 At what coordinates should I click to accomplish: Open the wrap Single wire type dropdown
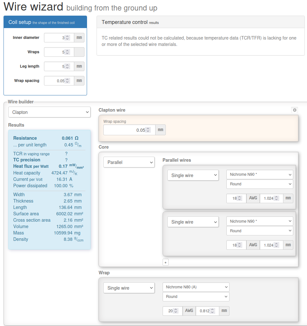[x=129, y=288]
